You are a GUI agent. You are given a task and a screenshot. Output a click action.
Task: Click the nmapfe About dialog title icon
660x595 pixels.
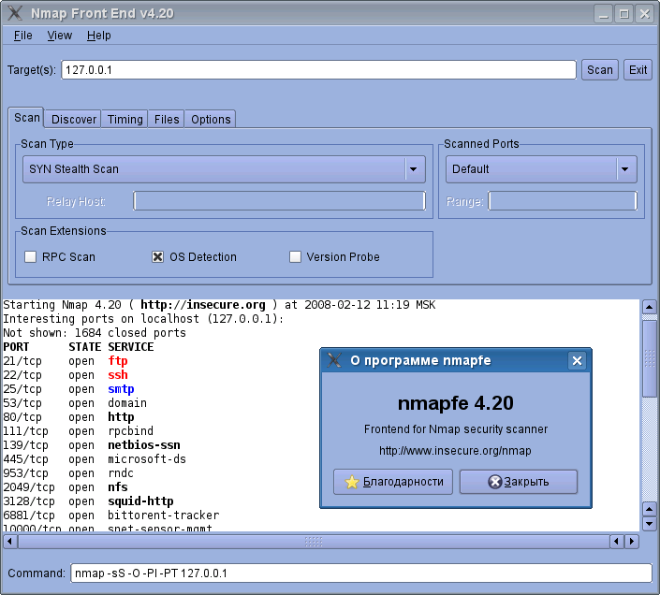point(334,360)
